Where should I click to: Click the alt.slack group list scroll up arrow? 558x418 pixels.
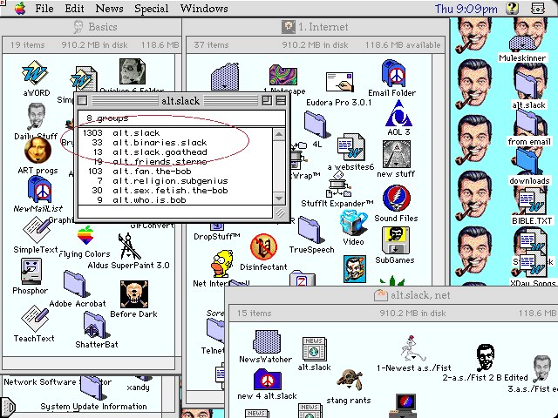coord(279,134)
